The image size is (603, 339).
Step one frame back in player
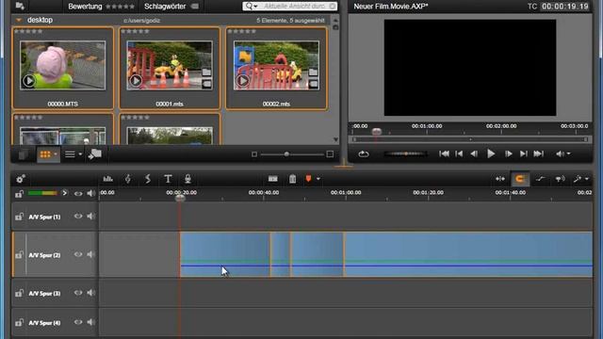pos(474,153)
